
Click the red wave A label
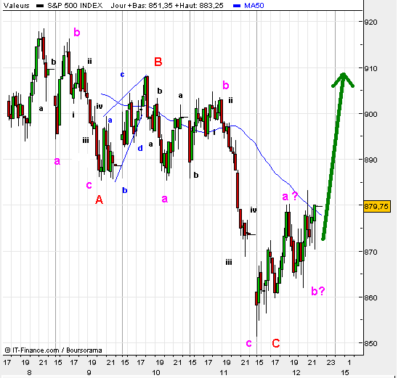(100, 200)
